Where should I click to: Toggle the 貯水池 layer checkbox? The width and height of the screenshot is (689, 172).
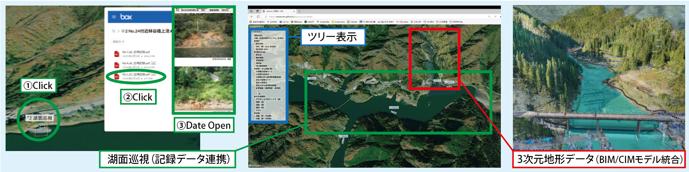click(x=254, y=55)
